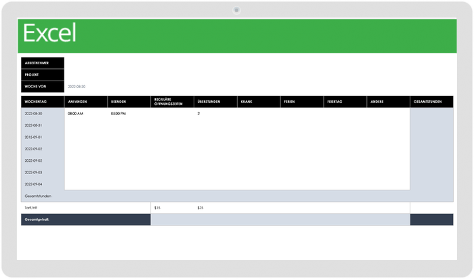Select the overtime value 2 cell

(215, 114)
